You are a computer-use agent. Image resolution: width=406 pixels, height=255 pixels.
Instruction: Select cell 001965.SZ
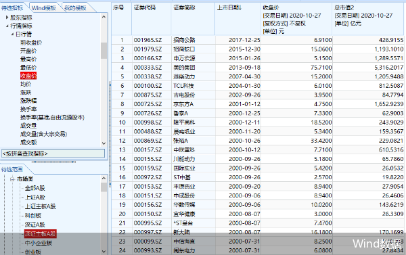152,40
